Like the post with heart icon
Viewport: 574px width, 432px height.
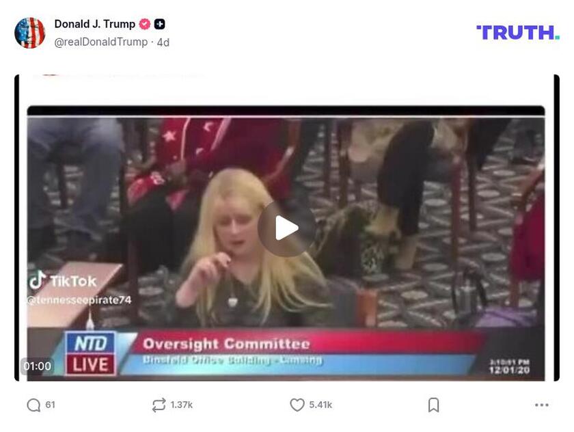tap(297, 405)
